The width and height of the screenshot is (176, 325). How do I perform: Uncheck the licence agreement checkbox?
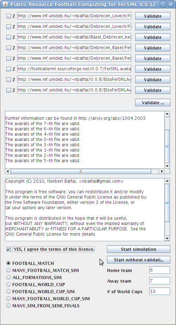tap(8, 249)
